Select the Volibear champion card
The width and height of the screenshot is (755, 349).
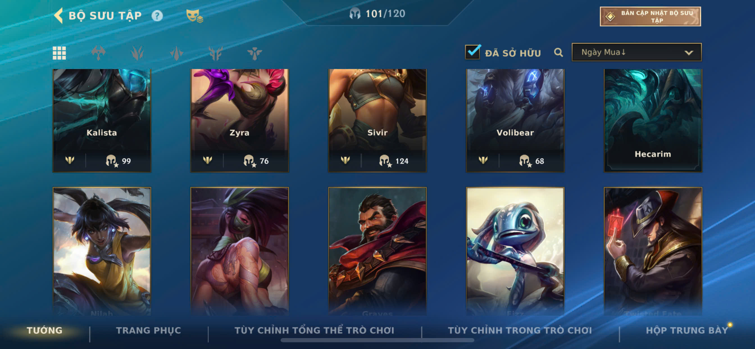tap(515, 120)
